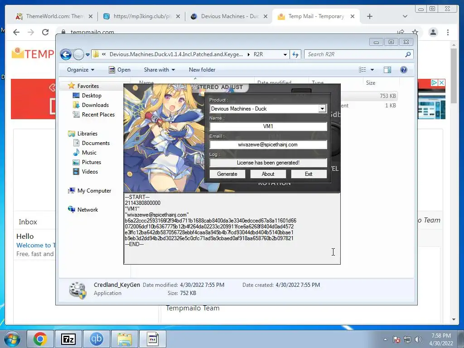This screenshot has width=464, height=348.
Task: Open Chrome profile icon
Action: (x=433, y=32)
